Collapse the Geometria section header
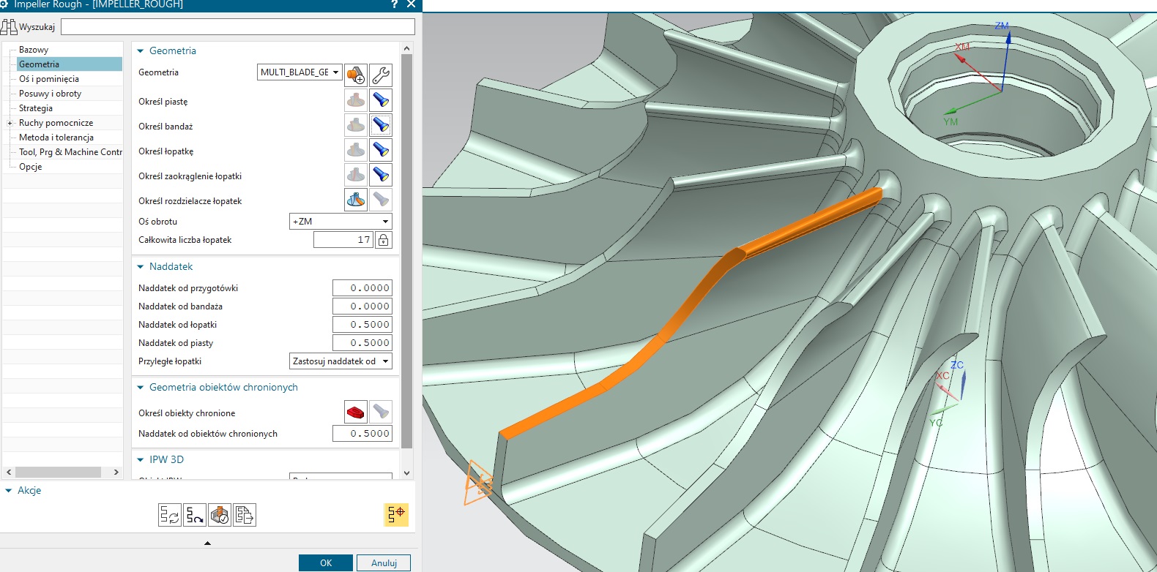The height and width of the screenshot is (572, 1157). 141,51
